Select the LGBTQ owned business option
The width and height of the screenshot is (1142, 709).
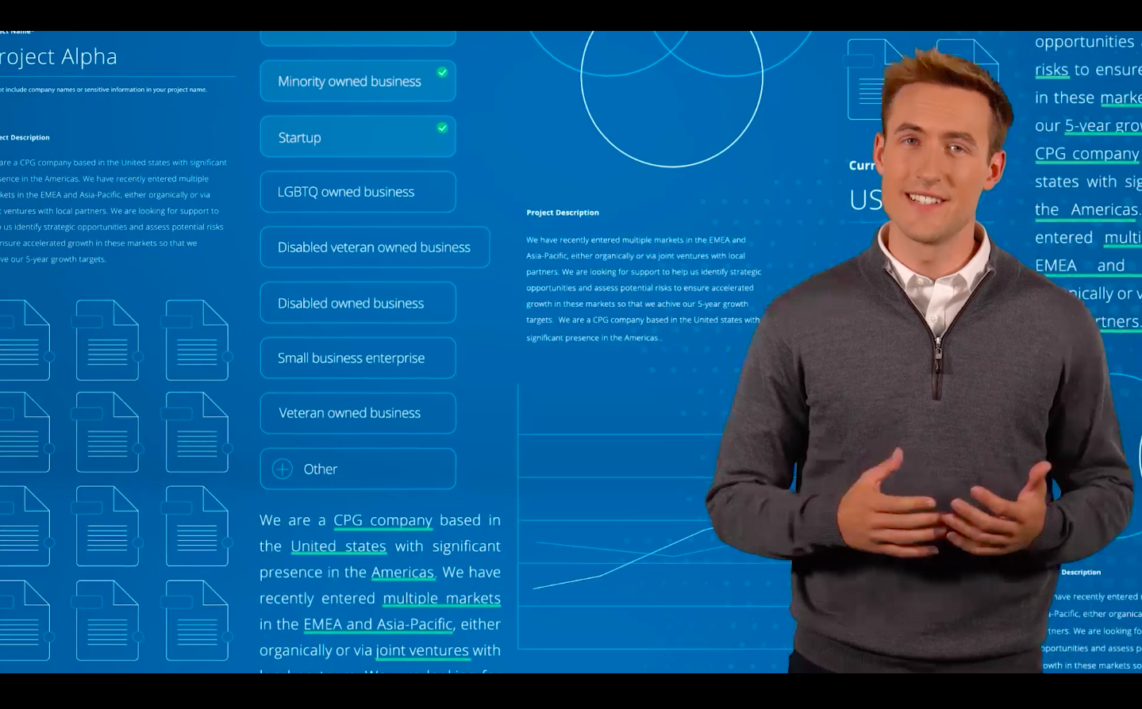[x=358, y=192]
